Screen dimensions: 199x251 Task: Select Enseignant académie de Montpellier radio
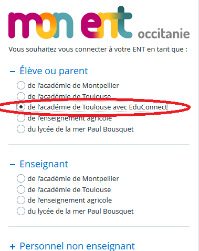pos(21,178)
